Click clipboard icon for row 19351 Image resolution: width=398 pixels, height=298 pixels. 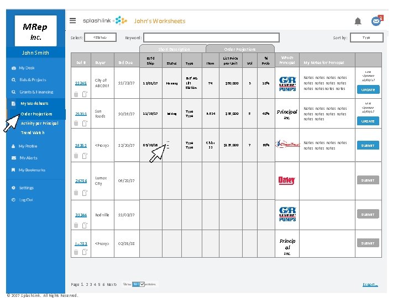[x=85, y=156]
